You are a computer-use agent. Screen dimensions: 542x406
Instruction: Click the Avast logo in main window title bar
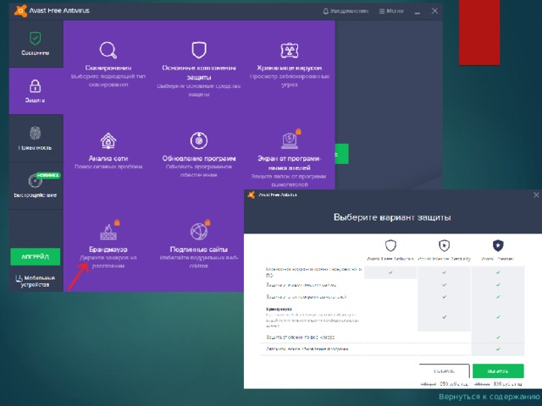pos(20,11)
